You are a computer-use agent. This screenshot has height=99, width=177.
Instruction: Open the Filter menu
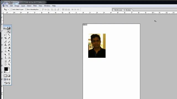point(35,6)
